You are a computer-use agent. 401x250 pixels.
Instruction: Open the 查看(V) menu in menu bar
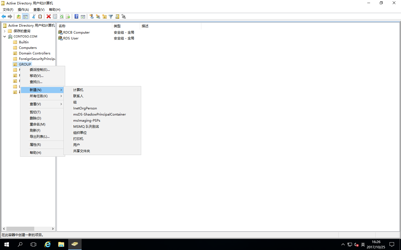coord(39,10)
